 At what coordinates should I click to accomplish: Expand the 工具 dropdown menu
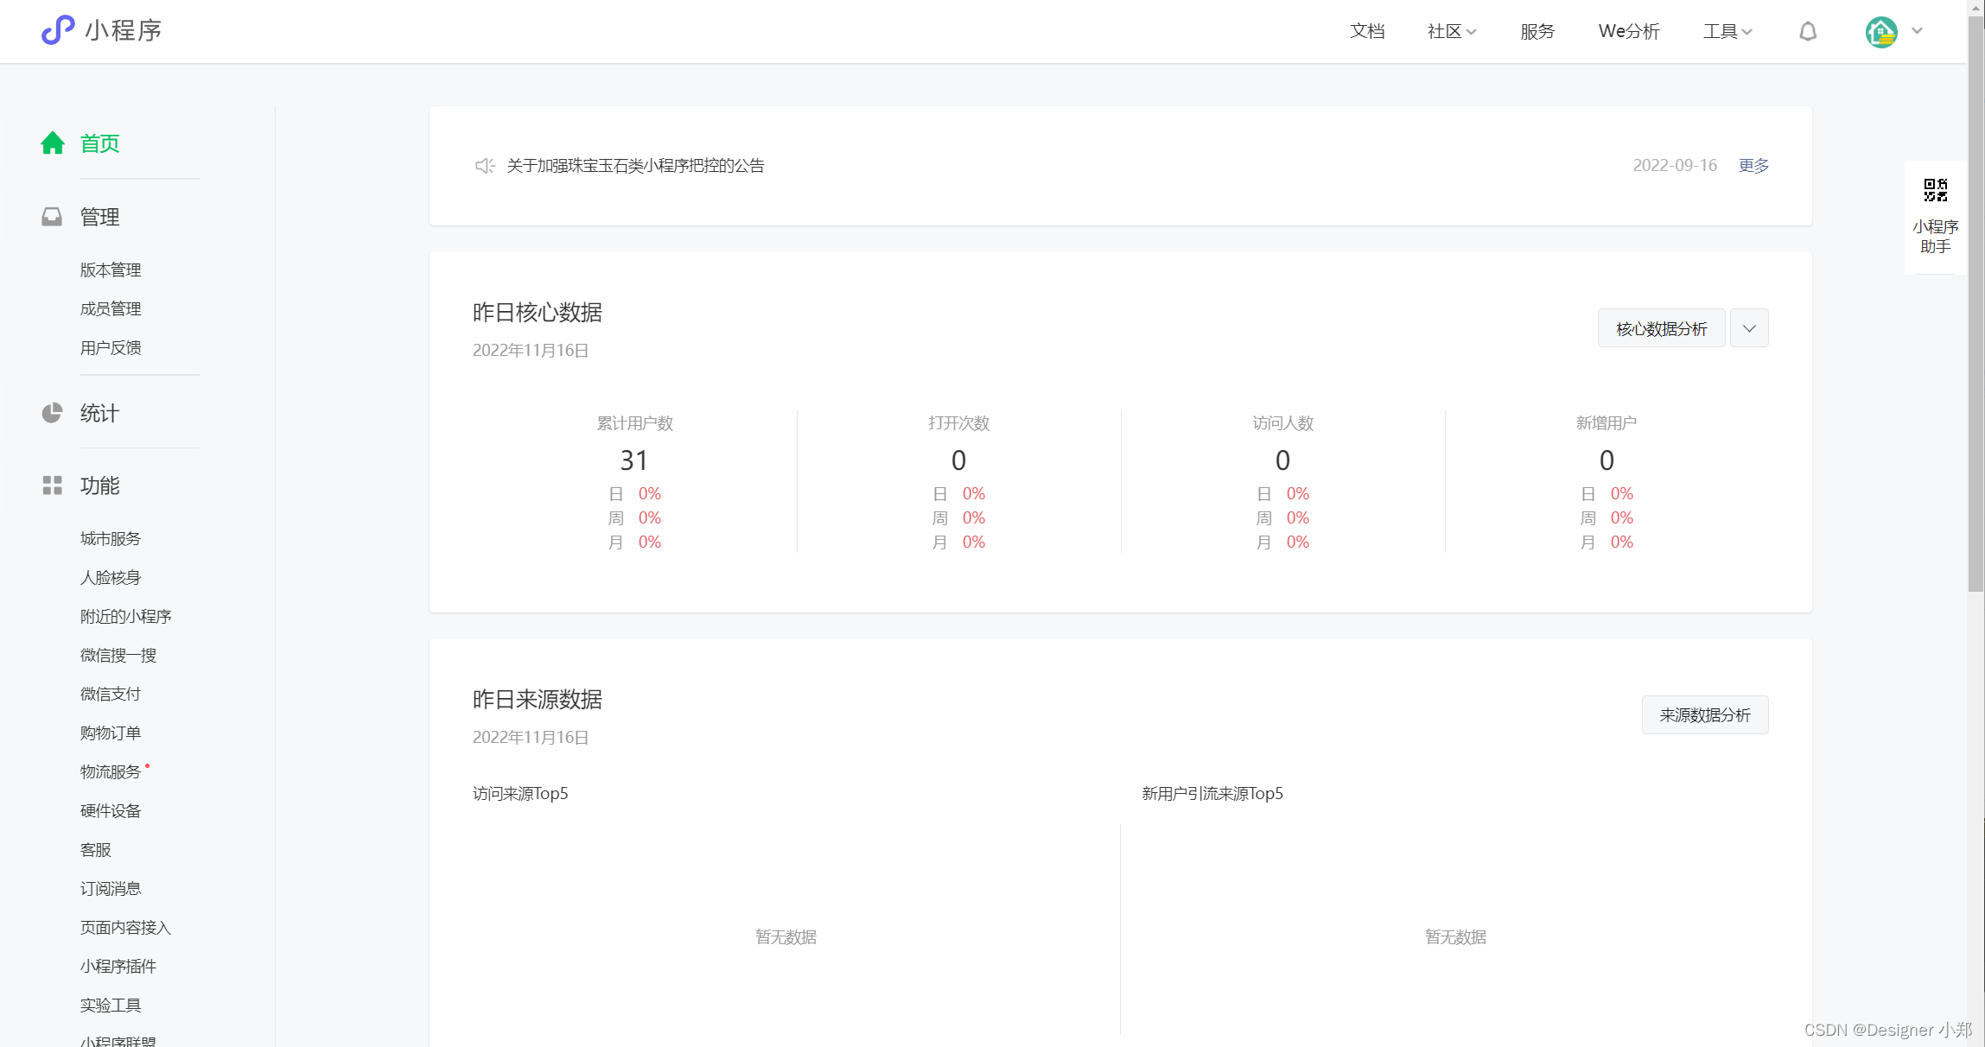click(1727, 31)
